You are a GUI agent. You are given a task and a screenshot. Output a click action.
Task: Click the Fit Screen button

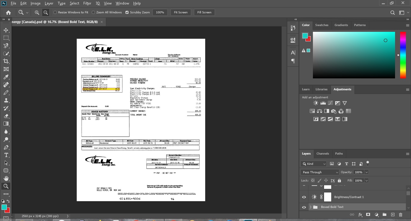tap(181, 12)
